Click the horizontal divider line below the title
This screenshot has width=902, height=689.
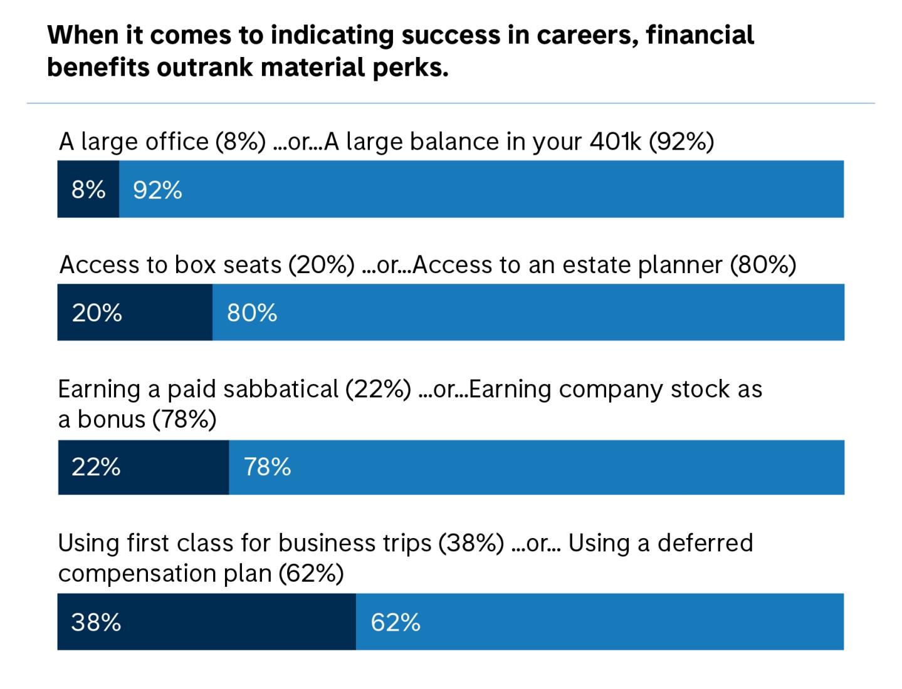450,103
